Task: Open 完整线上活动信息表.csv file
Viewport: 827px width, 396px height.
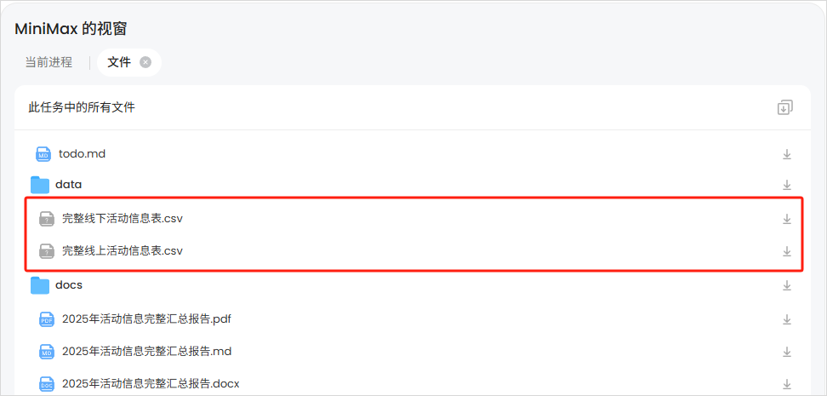Action: pos(123,250)
